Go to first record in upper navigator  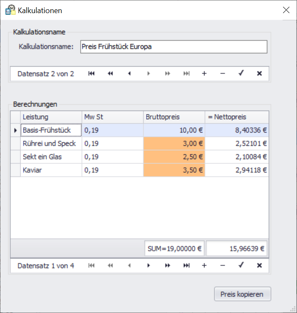coord(91,73)
